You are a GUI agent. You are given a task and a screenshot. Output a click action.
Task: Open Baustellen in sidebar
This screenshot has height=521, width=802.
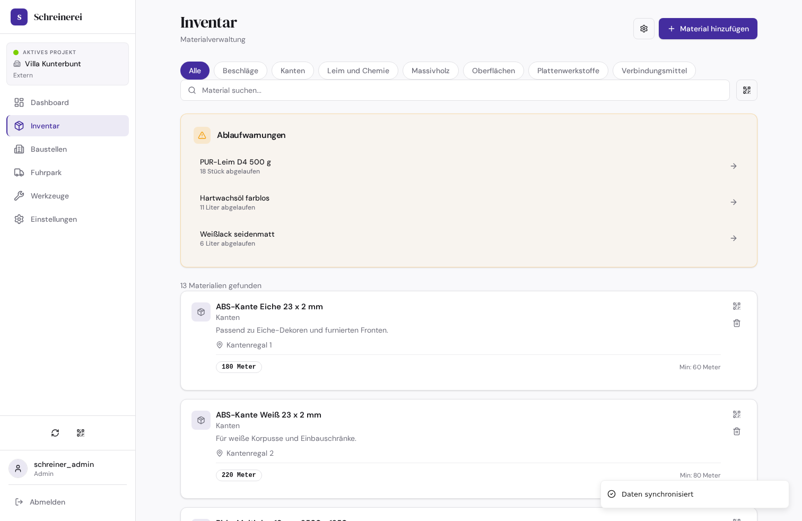(x=67, y=149)
